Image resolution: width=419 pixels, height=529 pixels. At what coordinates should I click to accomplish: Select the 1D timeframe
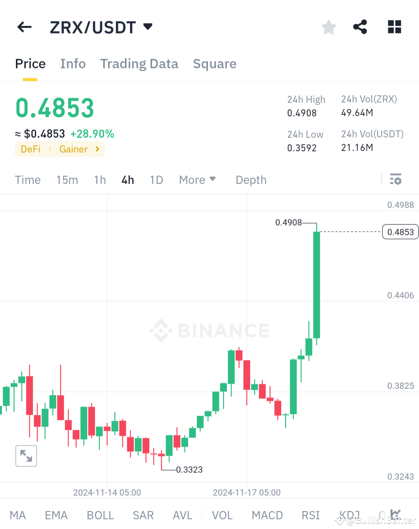pyautogui.click(x=156, y=180)
